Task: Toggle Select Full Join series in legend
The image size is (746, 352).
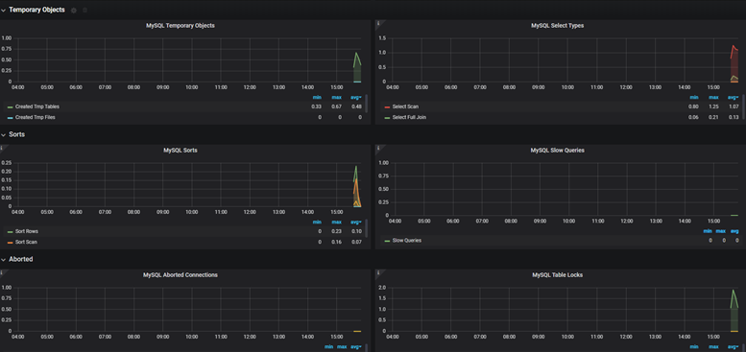Action: pos(409,117)
